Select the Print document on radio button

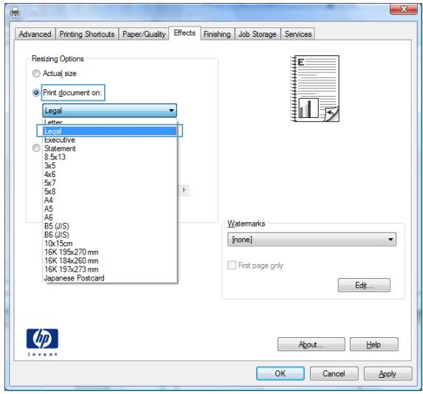36,93
